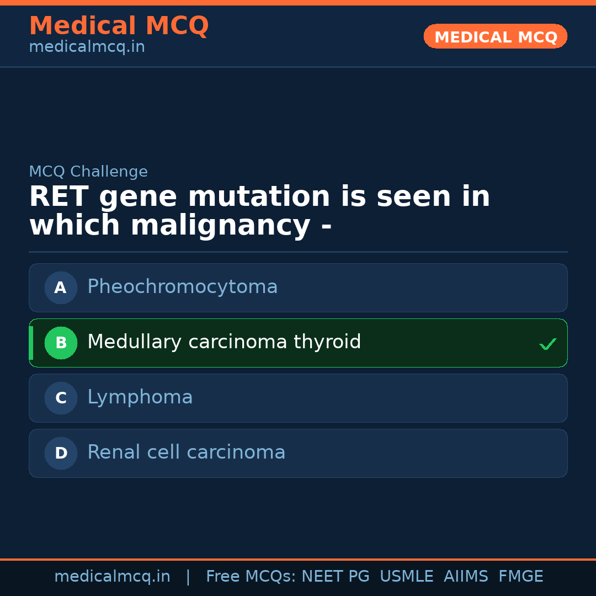The height and width of the screenshot is (596, 596).
Task: Click the A letter circle icon
Action: (61, 288)
